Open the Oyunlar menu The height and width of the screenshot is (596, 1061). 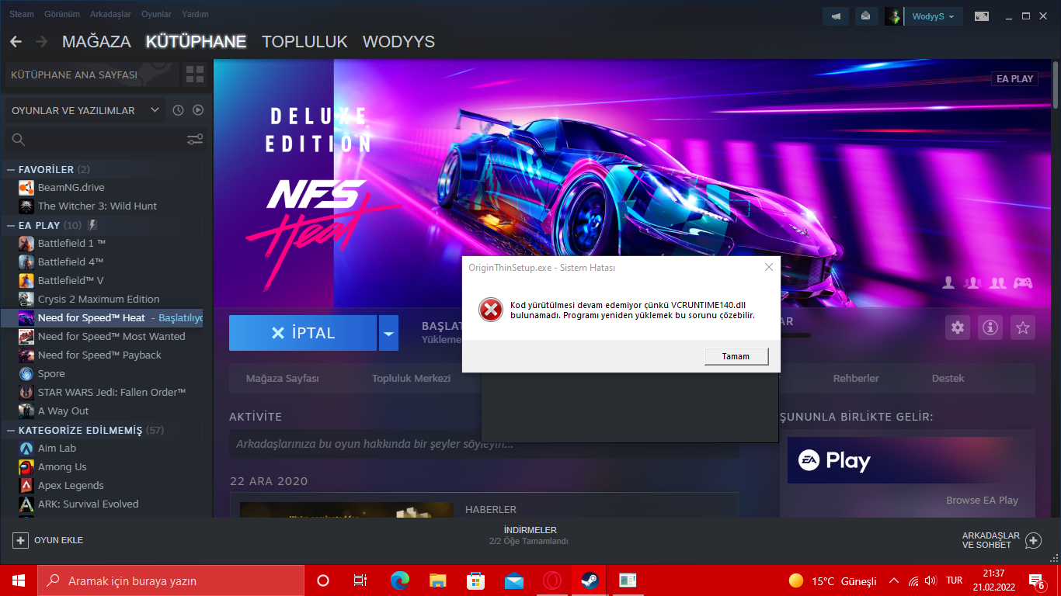156,14
